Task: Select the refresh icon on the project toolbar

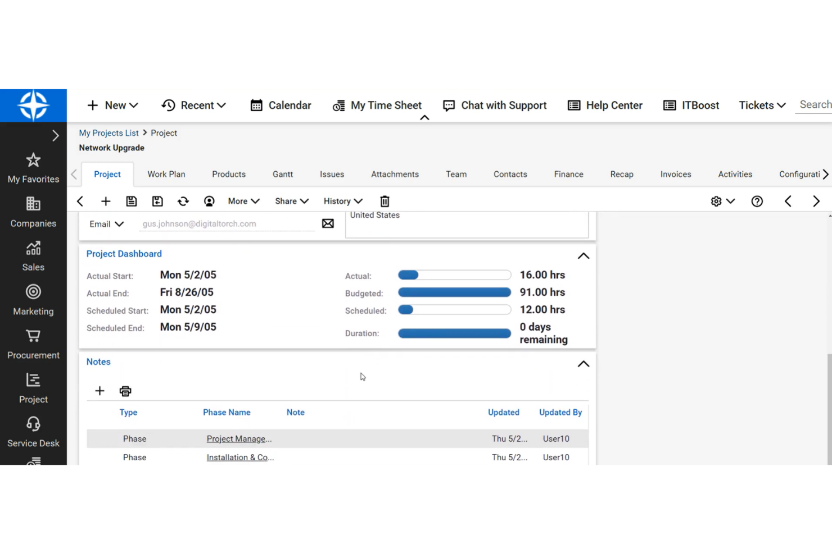Action: tap(183, 201)
